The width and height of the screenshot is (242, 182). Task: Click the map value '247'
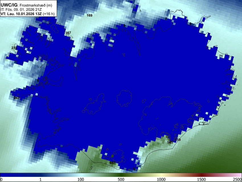click(x=17, y=98)
